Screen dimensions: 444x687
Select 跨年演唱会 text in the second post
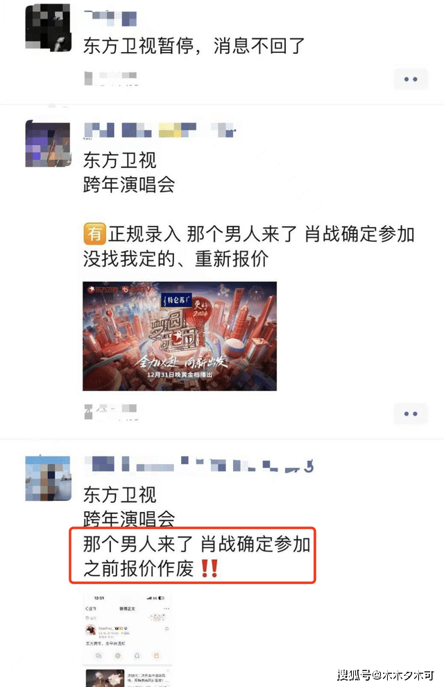tap(129, 185)
